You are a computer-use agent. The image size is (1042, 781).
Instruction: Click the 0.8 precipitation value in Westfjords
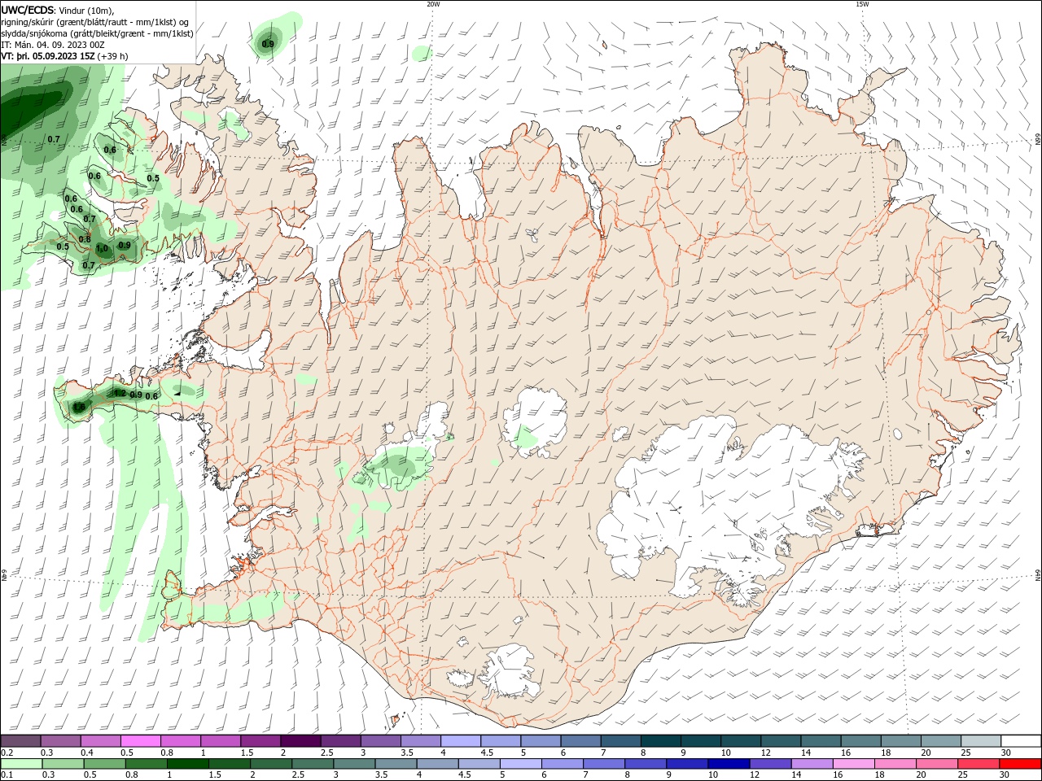pyautogui.click(x=85, y=239)
